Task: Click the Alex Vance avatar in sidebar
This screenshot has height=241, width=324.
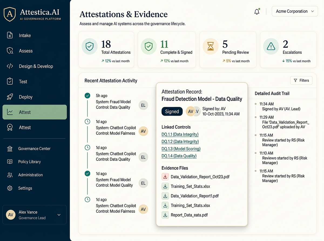Action: [x=11, y=215]
